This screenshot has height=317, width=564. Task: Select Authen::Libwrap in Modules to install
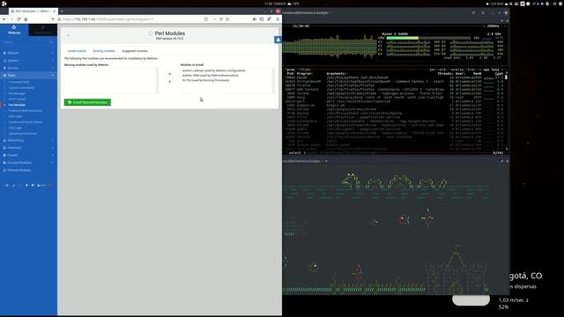(x=213, y=70)
